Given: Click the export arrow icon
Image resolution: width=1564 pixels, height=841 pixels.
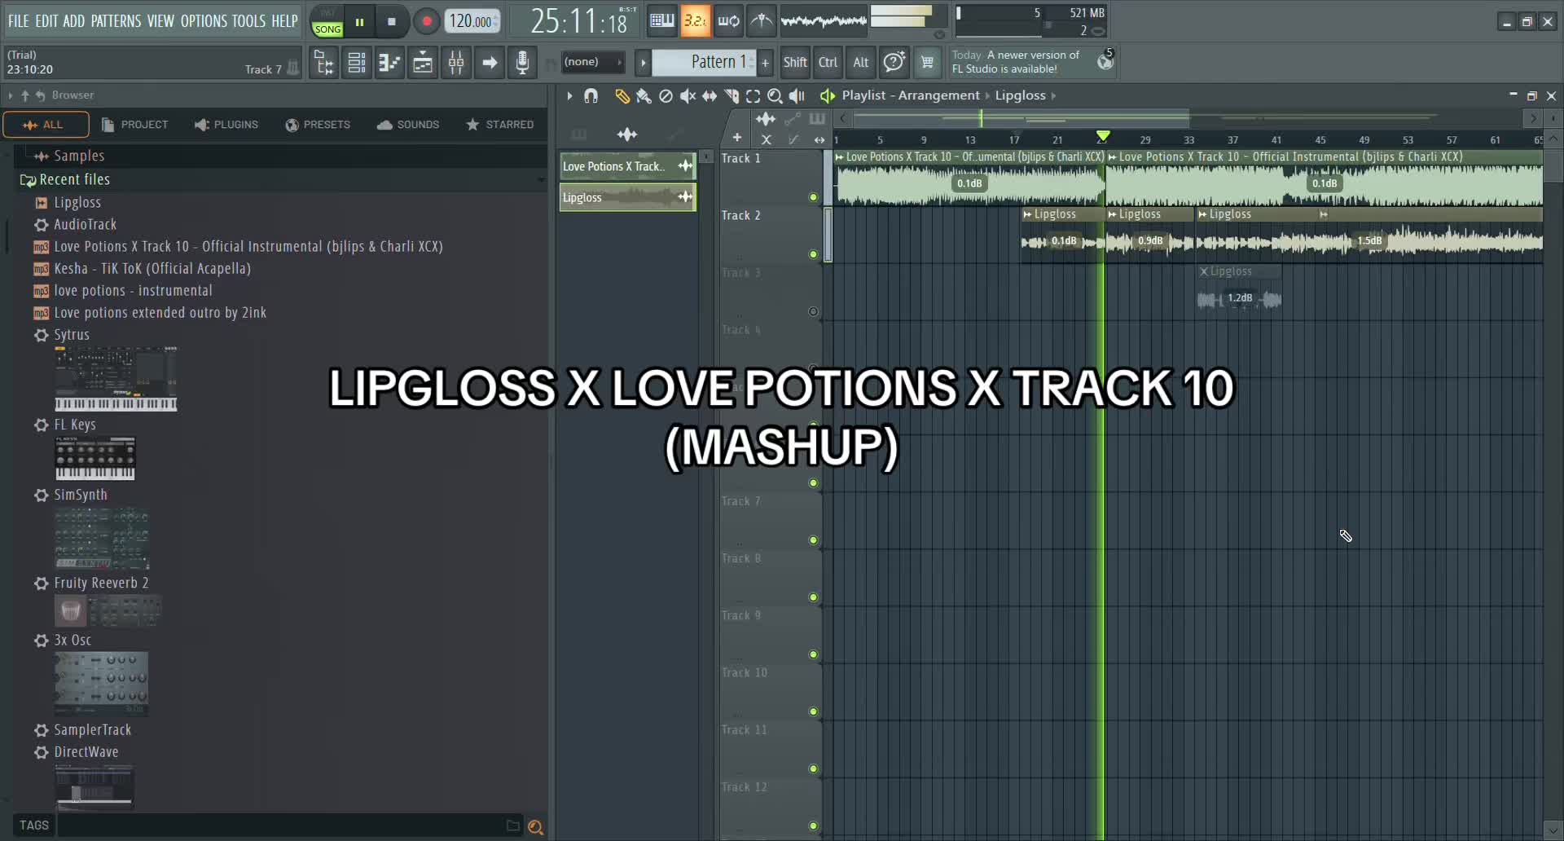Looking at the screenshot, I should coord(490,63).
